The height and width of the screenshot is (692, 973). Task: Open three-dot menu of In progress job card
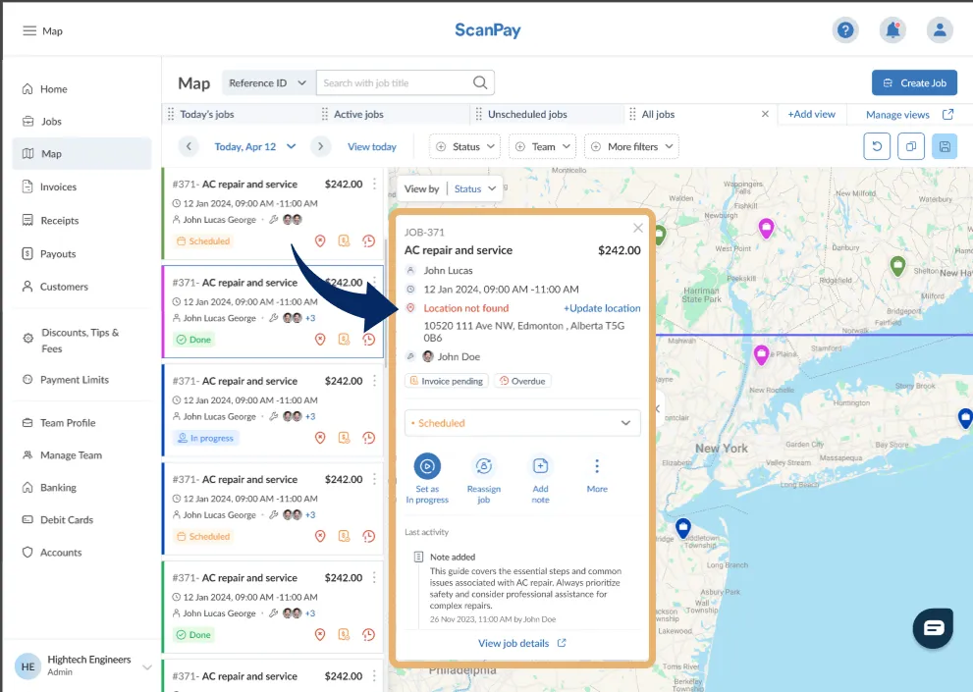(374, 381)
